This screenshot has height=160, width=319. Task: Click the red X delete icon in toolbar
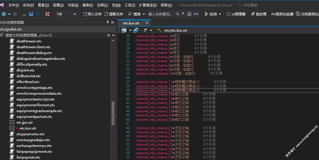[47, 14]
